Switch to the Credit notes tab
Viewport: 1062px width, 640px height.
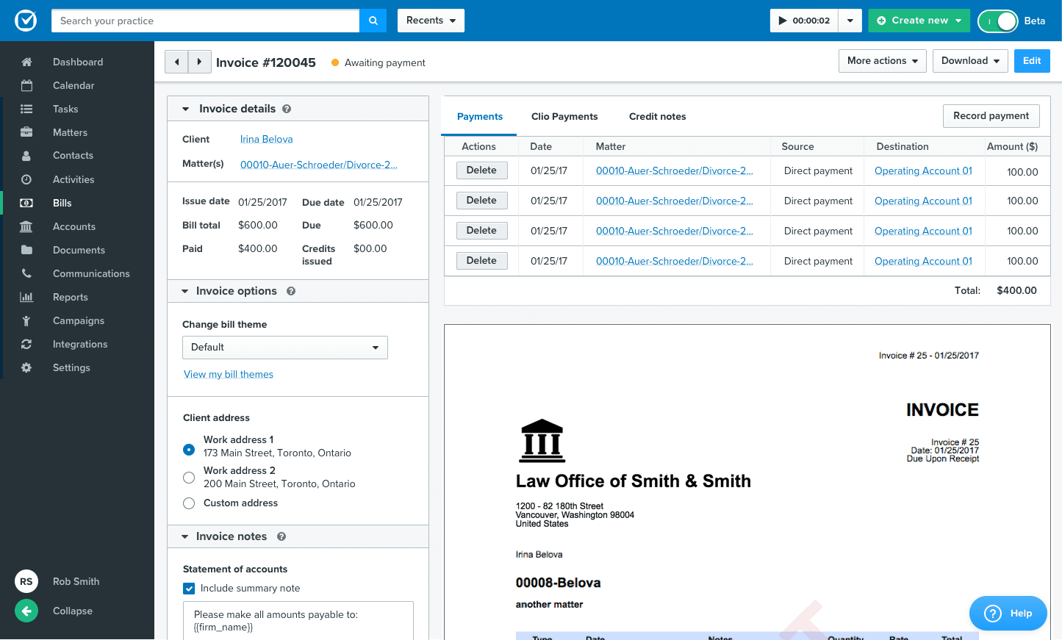tap(657, 116)
